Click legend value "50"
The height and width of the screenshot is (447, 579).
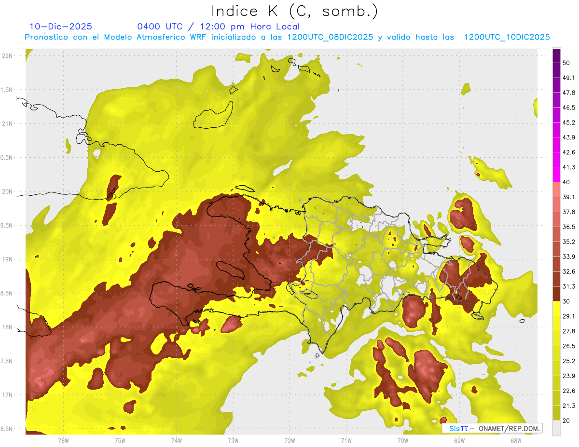tap(567, 63)
